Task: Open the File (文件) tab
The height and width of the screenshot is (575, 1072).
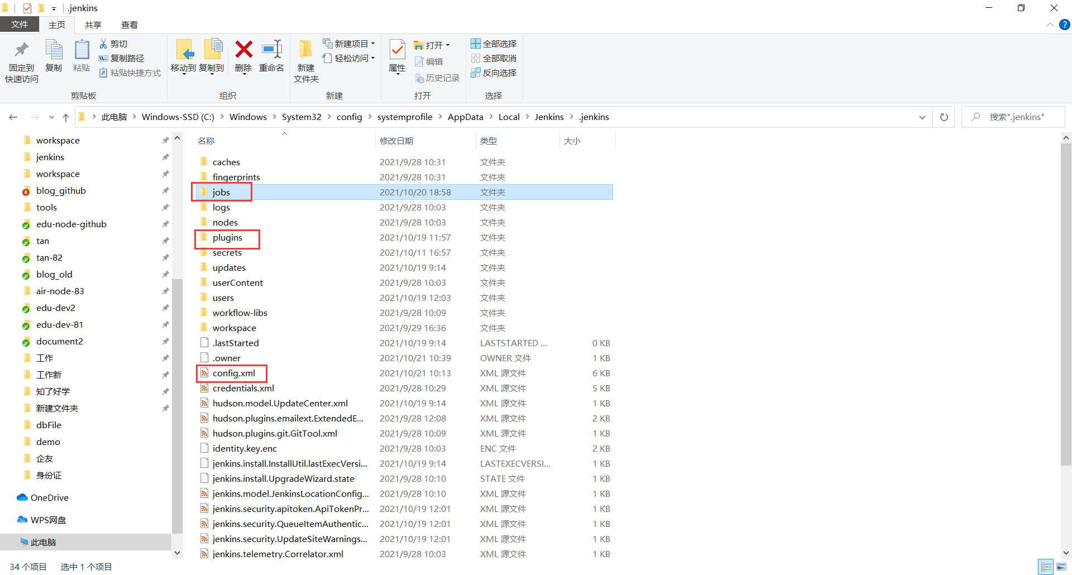Action: [x=20, y=25]
